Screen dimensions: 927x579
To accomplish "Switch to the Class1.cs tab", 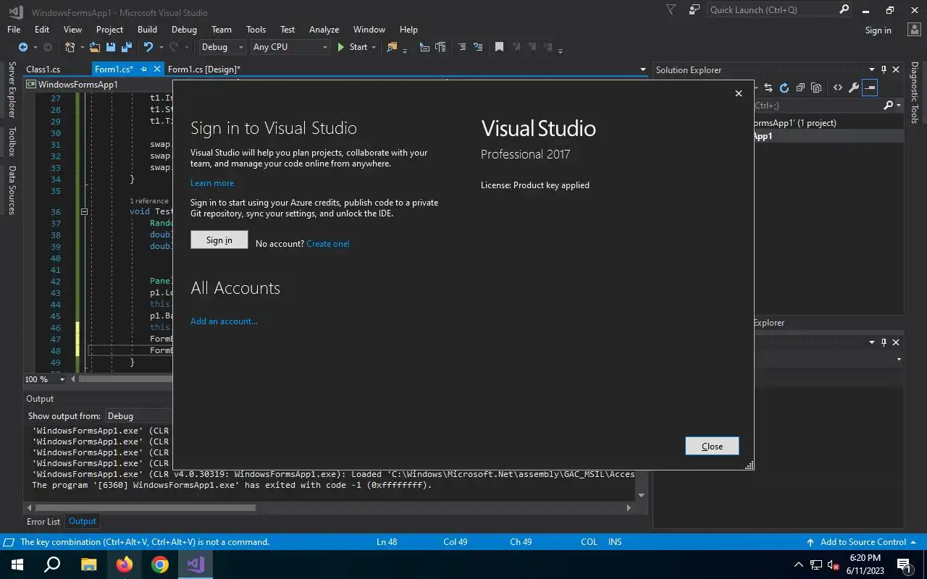I will [x=43, y=69].
